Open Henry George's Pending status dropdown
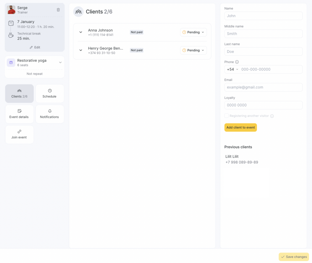The image size is (312, 263). point(193,50)
